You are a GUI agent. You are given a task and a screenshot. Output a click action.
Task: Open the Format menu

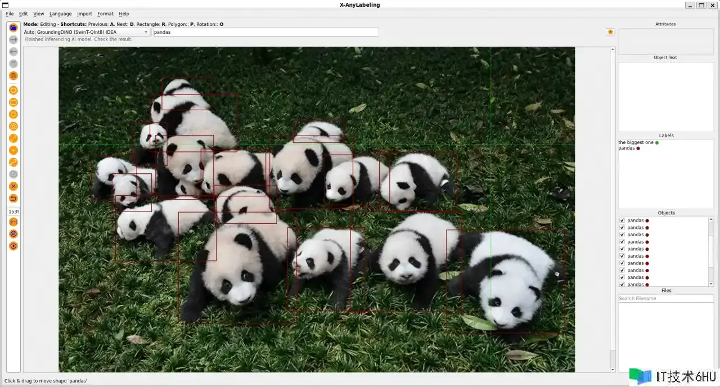coord(105,13)
